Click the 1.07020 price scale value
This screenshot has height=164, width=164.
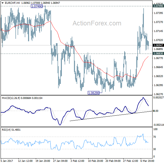click(x=158, y=40)
